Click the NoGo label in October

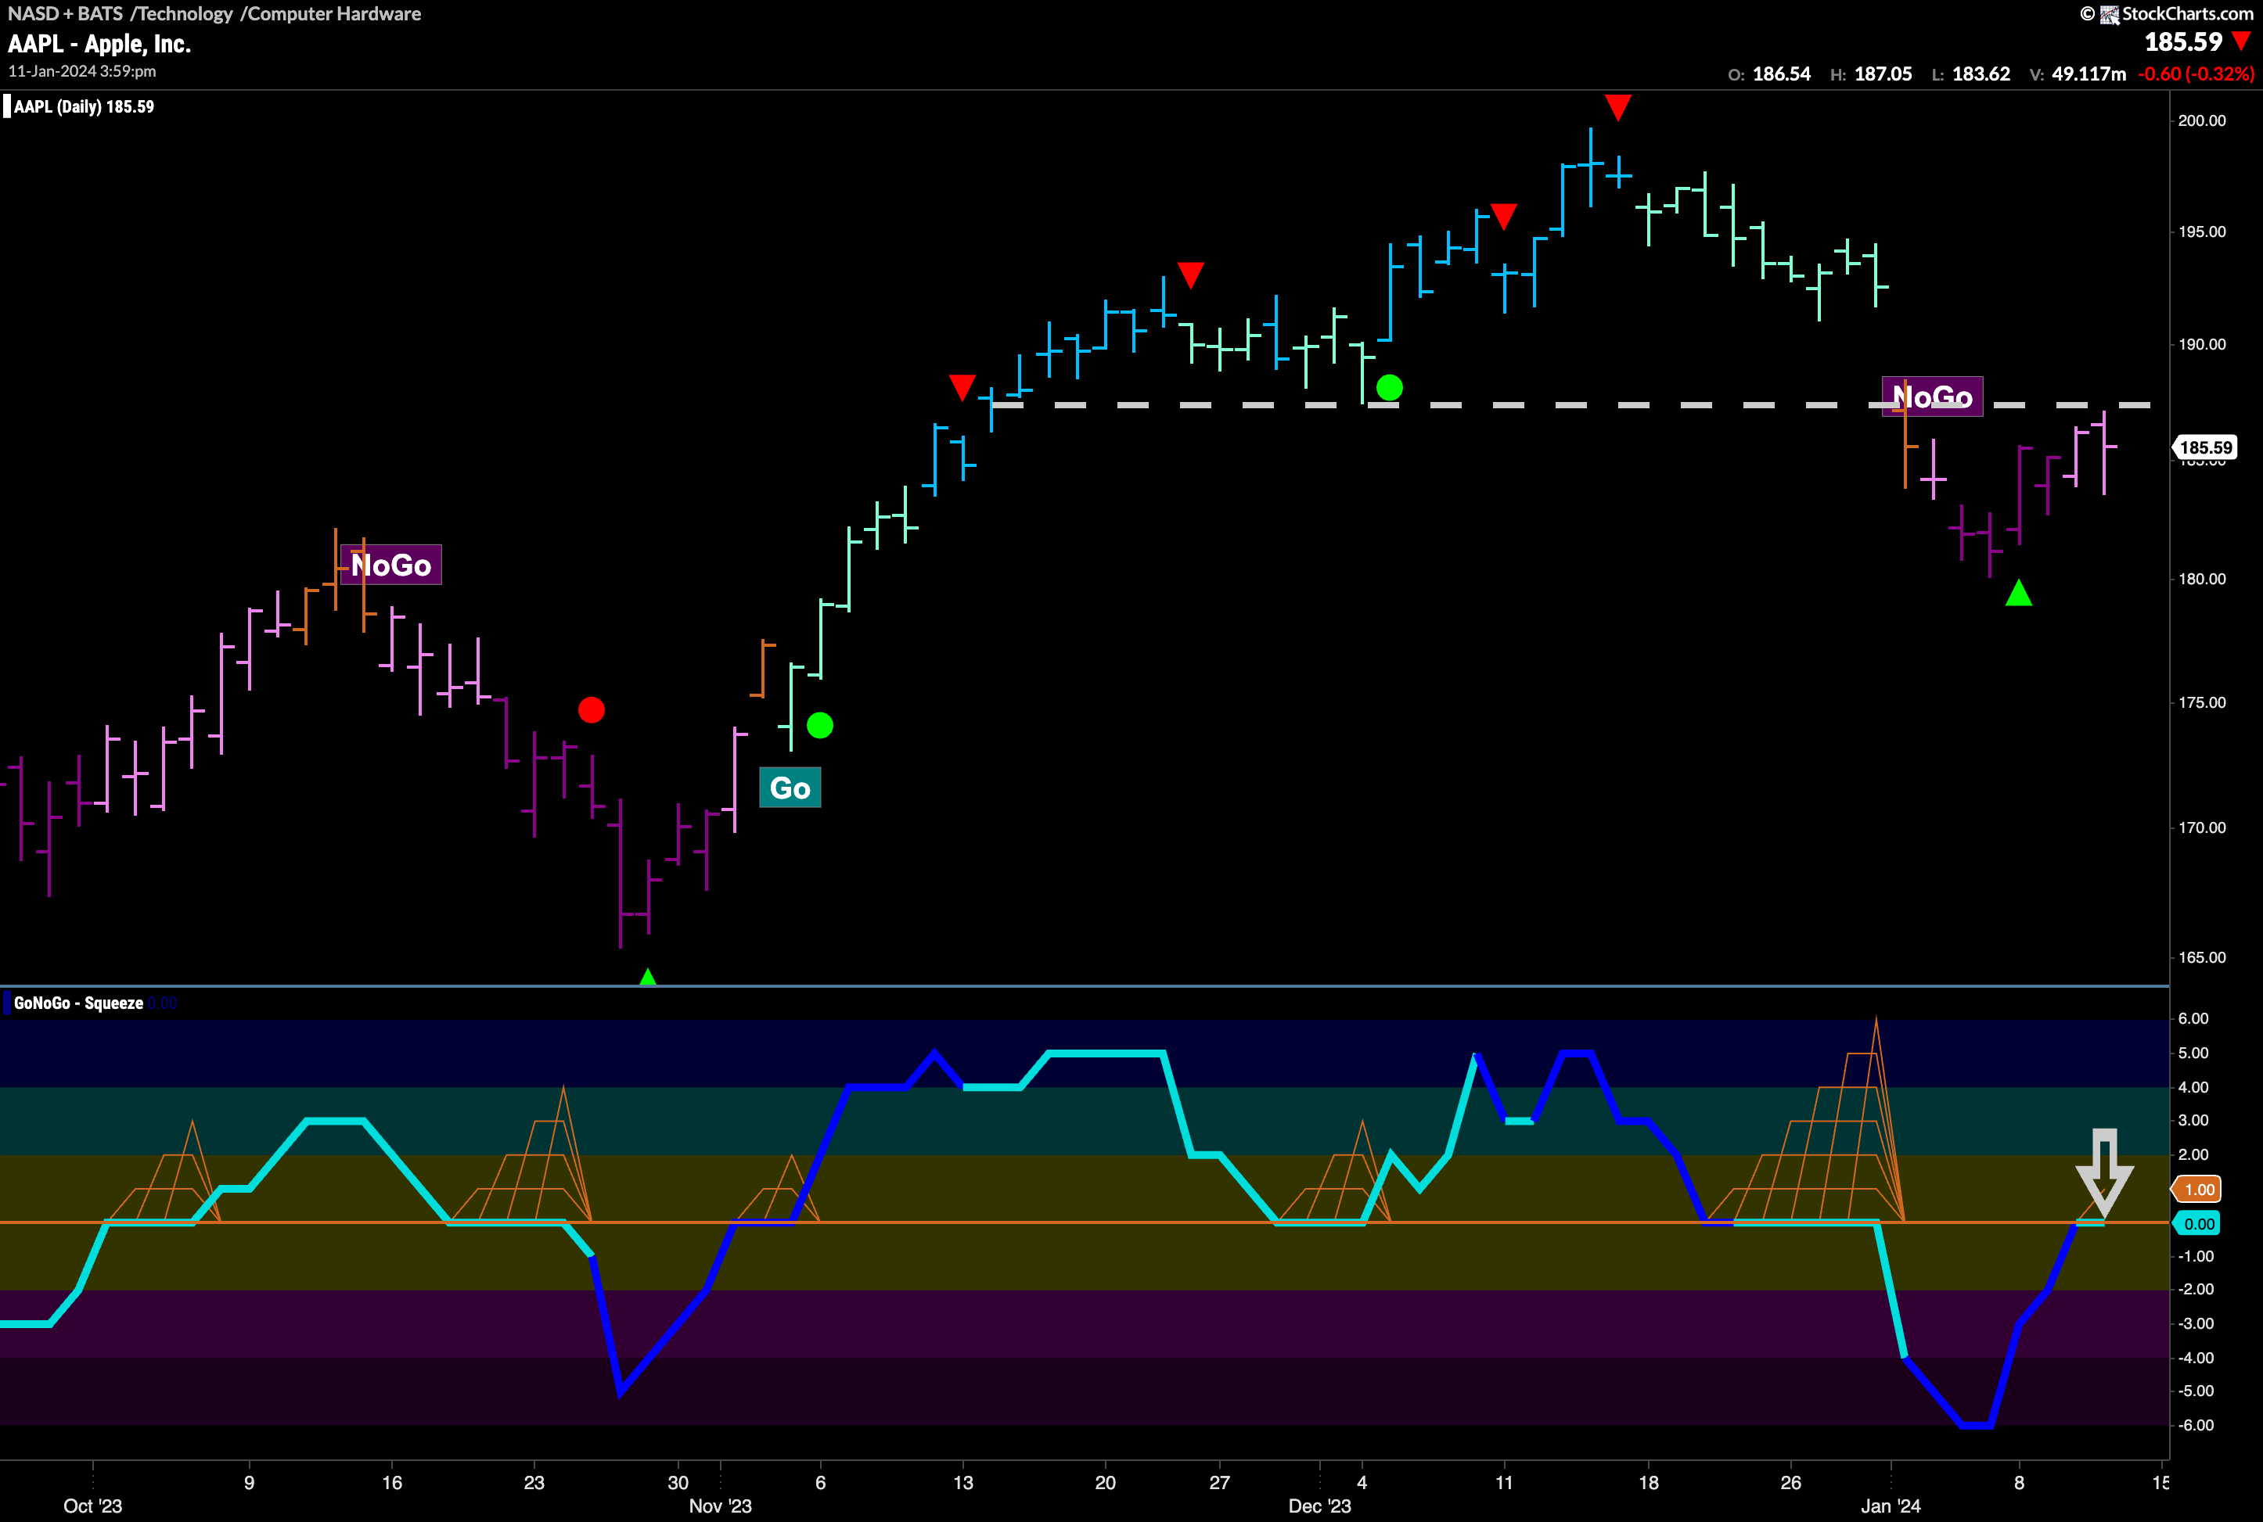(x=391, y=565)
